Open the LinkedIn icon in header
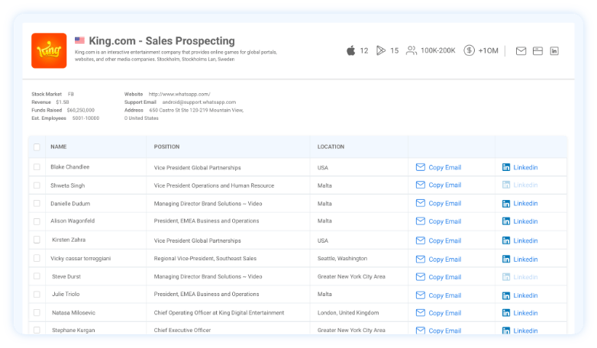The width and height of the screenshot is (597, 348). click(554, 51)
